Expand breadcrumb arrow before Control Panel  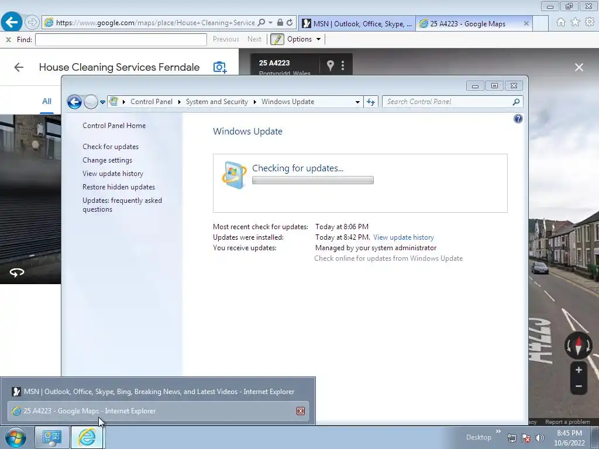coord(124,102)
